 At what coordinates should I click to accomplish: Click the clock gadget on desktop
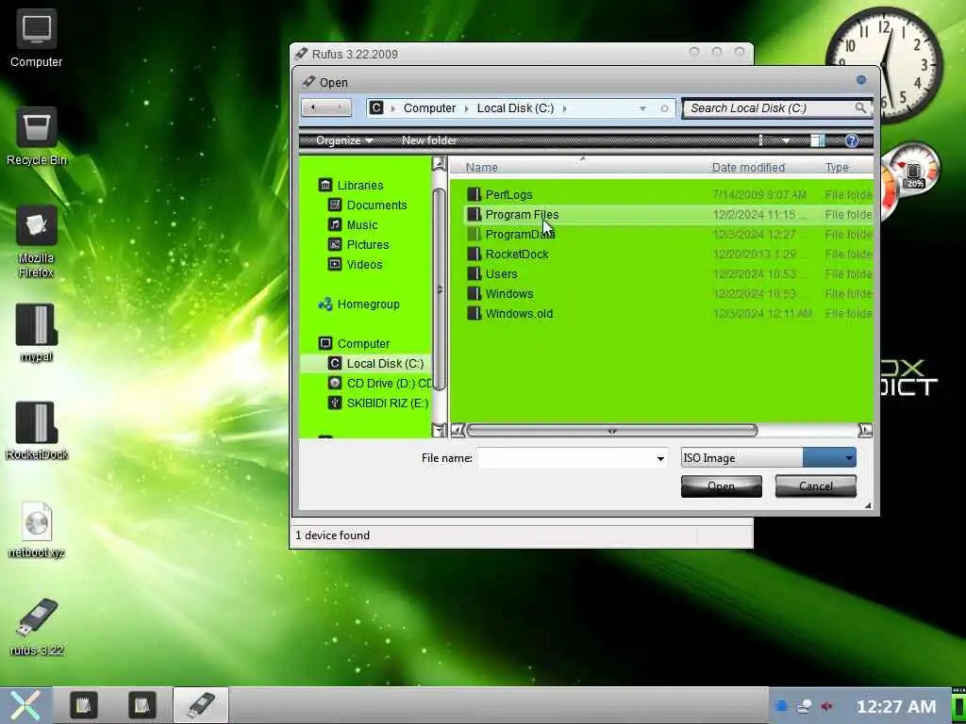coord(883,64)
